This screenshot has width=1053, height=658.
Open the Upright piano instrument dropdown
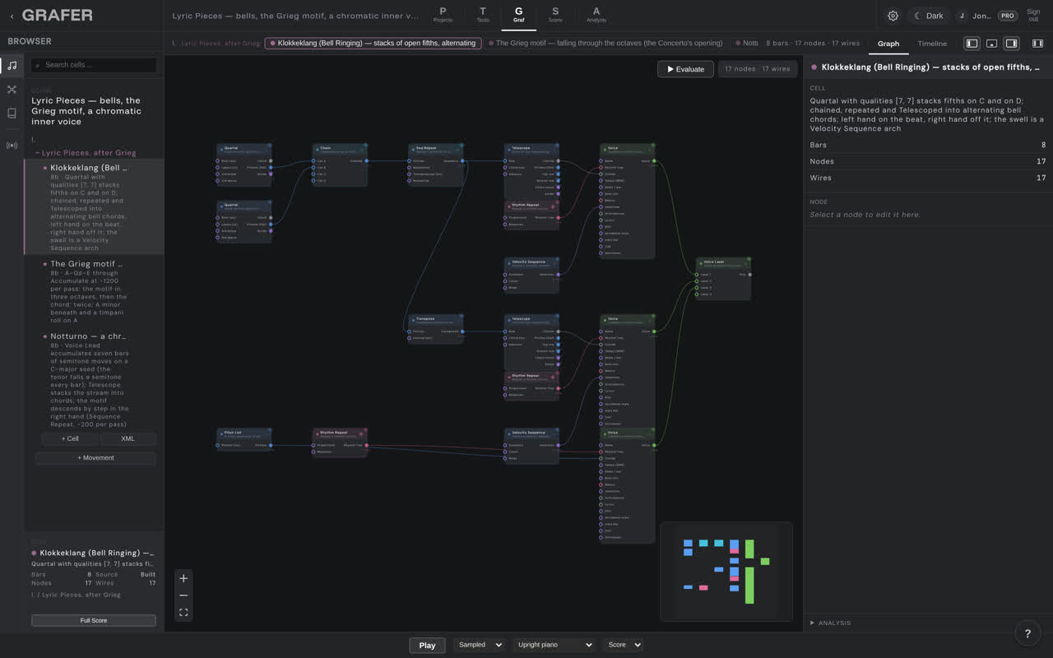554,645
